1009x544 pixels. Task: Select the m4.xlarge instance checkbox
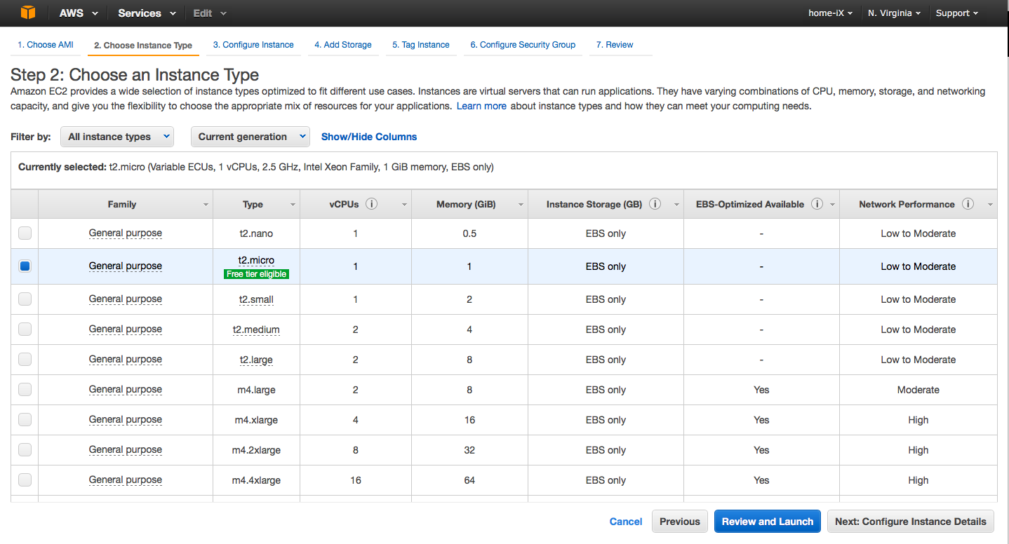[x=25, y=419]
